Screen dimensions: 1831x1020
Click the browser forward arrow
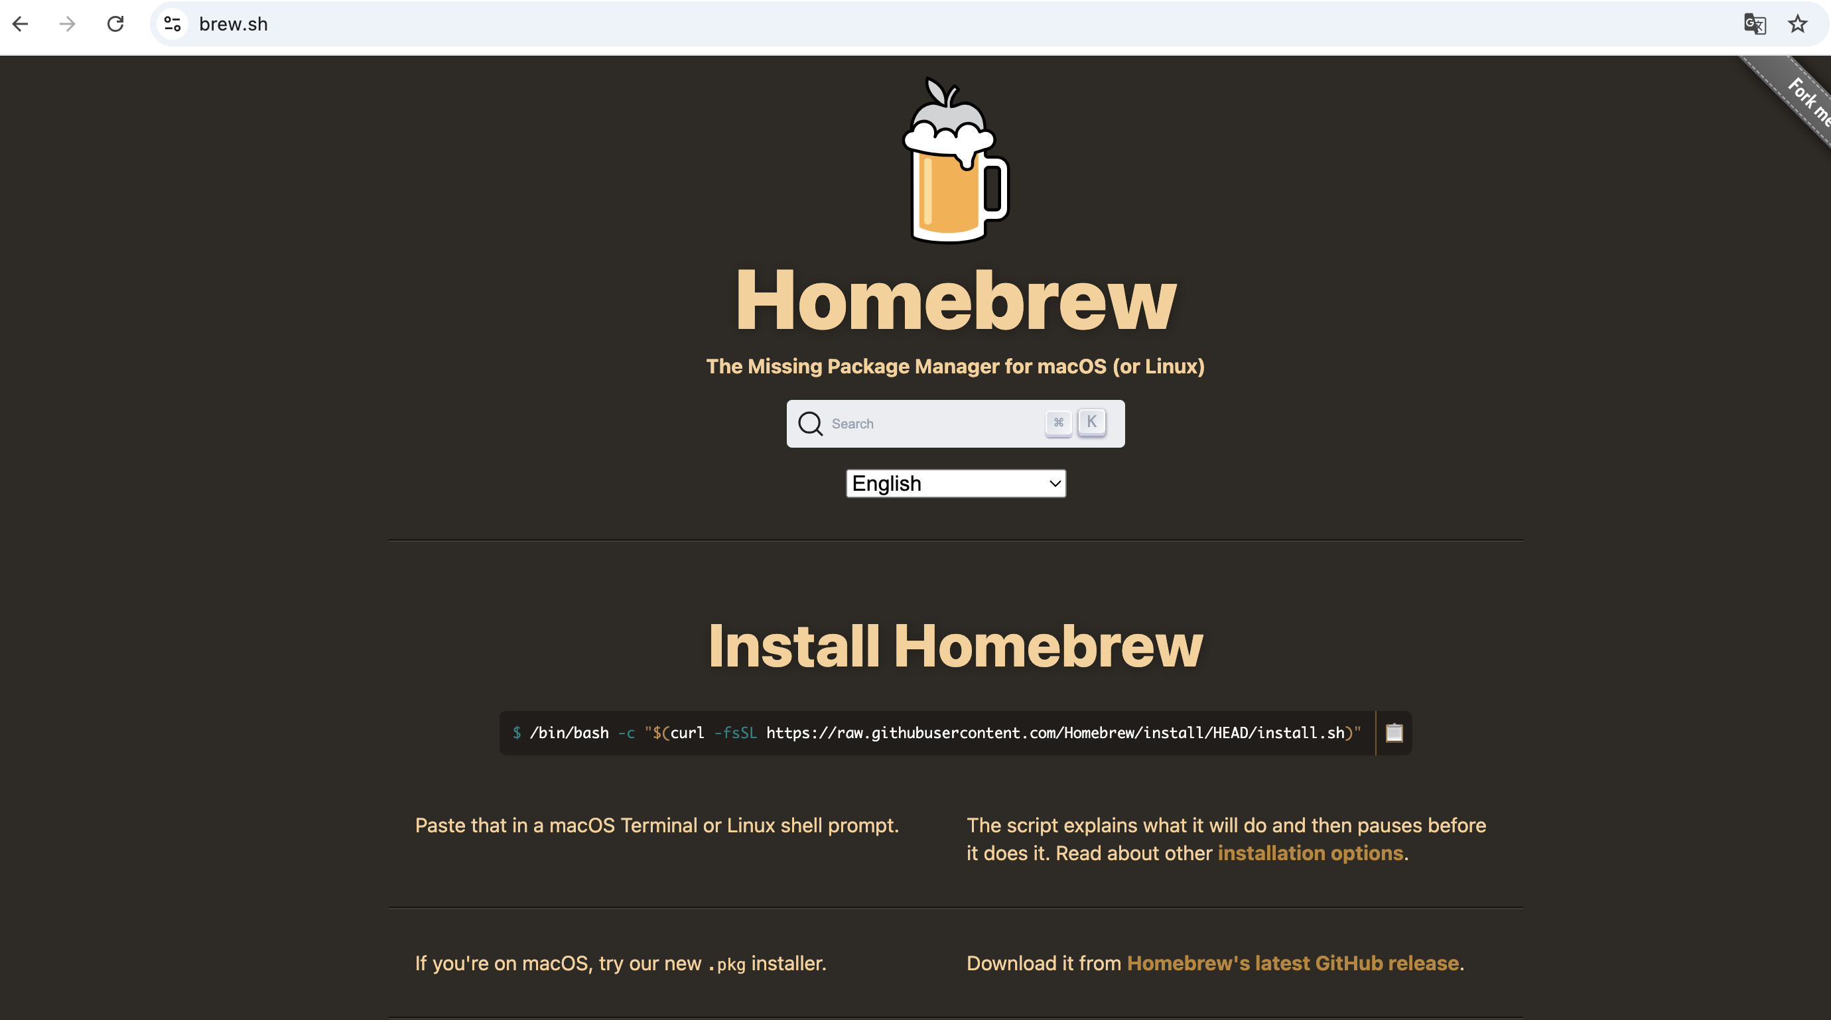click(x=68, y=24)
